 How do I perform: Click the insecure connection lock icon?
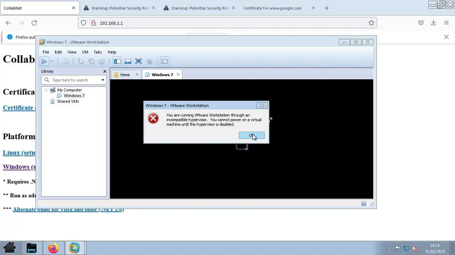pyautogui.click(x=93, y=23)
